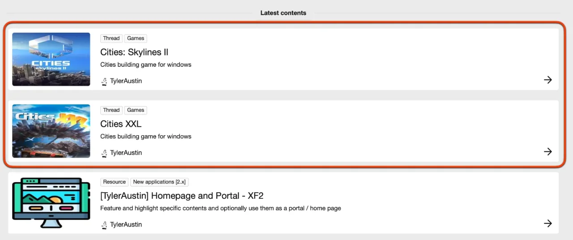Select the Thread tag on Cities: Skylines II
This screenshot has width=573, height=240.
[x=111, y=39]
